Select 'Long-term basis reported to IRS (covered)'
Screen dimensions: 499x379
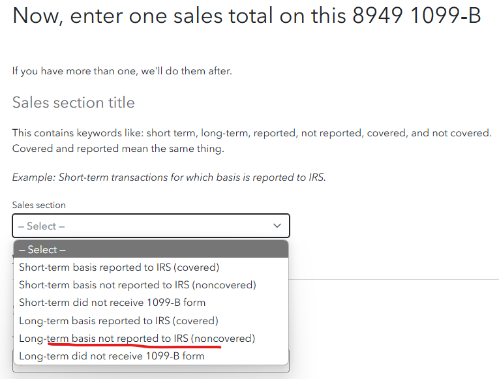click(x=151, y=320)
